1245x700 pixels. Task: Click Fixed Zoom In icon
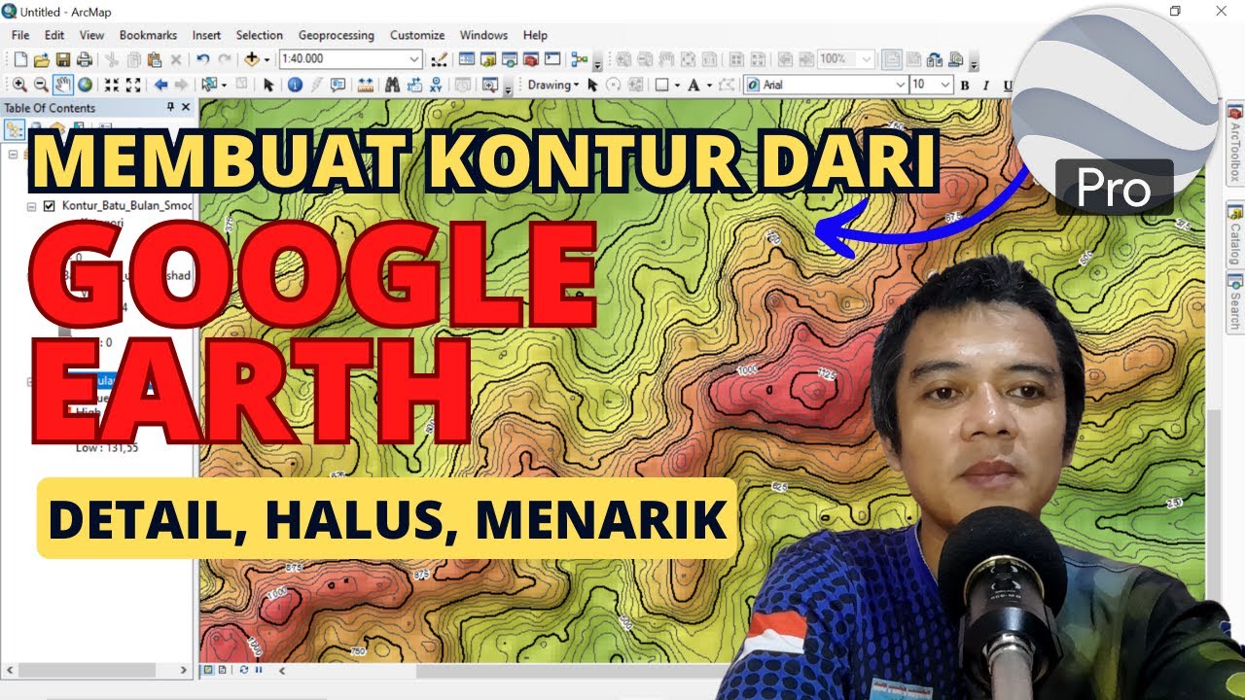pos(111,85)
